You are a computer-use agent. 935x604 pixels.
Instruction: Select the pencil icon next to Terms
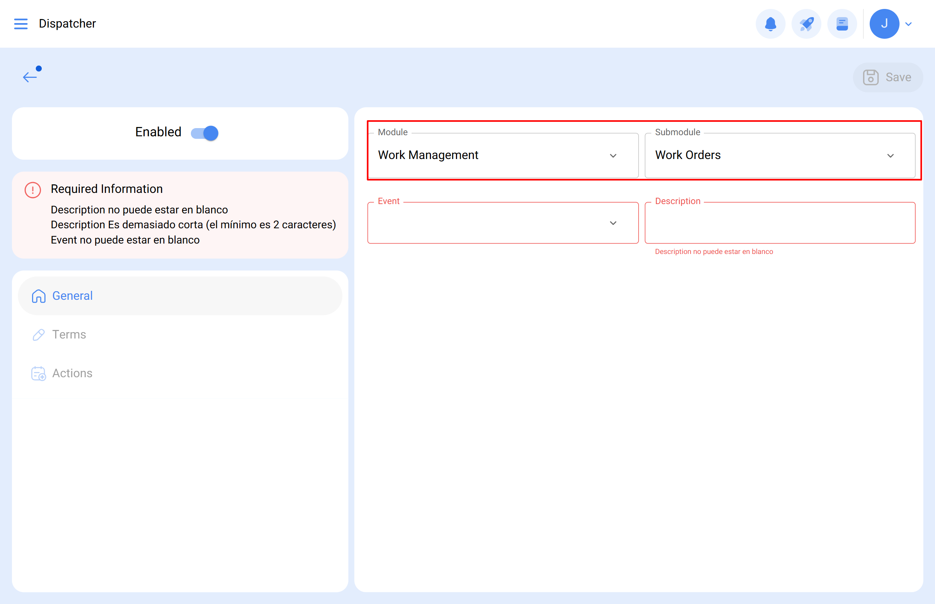point(38,334)
